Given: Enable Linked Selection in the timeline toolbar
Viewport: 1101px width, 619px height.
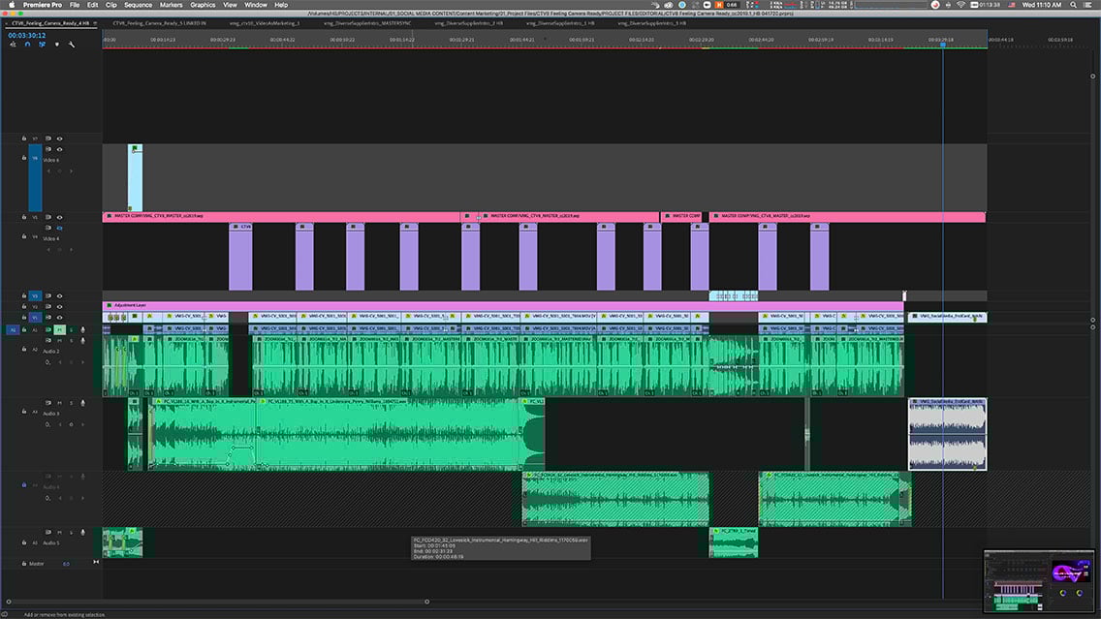Looking at the screenshot, I should pos(42,44).
